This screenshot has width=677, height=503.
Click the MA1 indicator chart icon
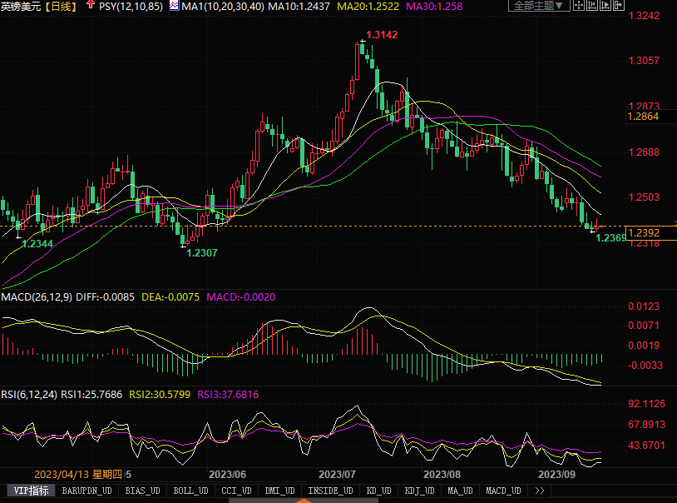point(174,5)
